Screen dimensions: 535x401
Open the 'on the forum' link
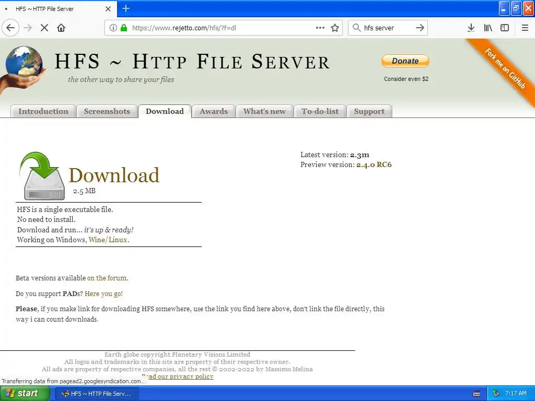107,278
